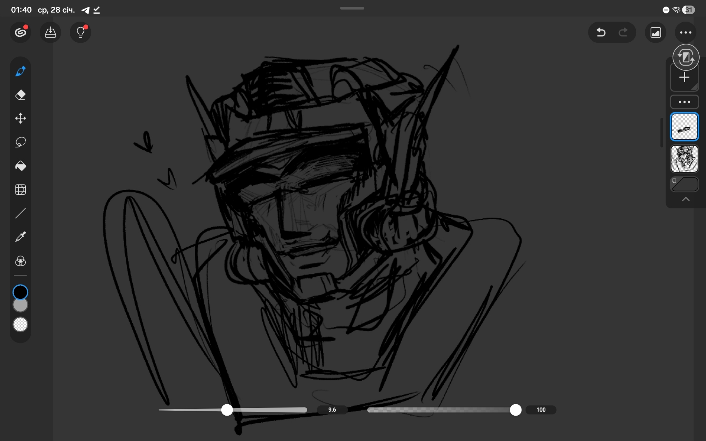The image size is (706, 441).
Task: Open the warp mesh tool
Action: coord(20,189)
